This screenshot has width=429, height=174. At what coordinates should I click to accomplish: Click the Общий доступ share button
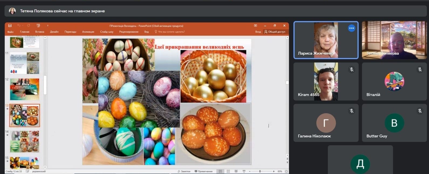click(274, 32)
